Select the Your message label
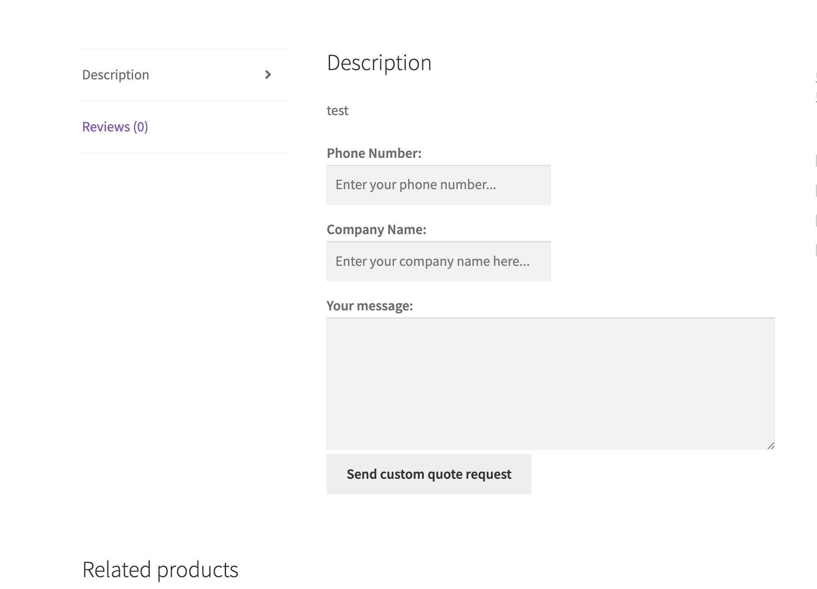This screenshot has width=817, height=589. click(370, 306)
